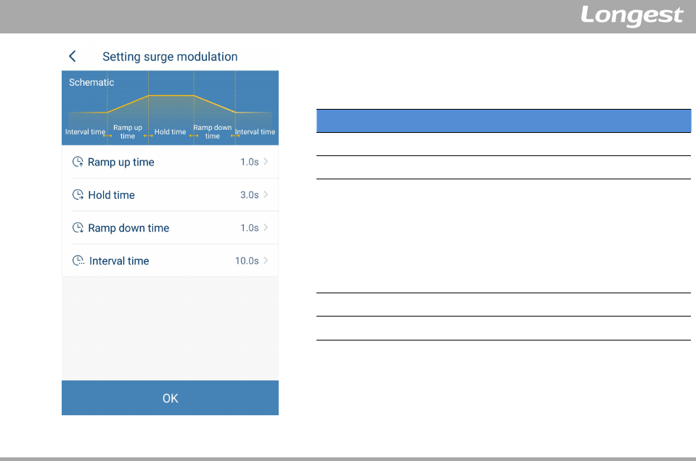This screenshot has height=461, width=696.
Task: Open the Interval time row label
Action: pos(119,261)
